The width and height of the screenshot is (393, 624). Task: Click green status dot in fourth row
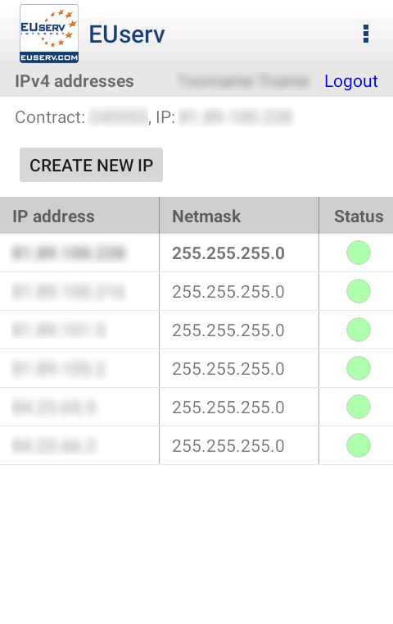click(x=359, y=368)
